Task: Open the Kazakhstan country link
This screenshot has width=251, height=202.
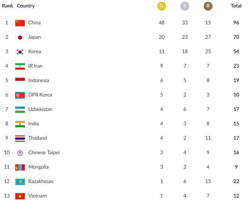Action: pyautogui.click(x=40, y=181)
